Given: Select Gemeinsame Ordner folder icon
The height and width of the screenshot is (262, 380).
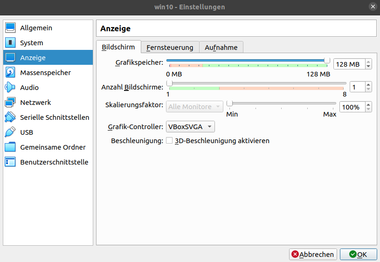Looking at the screenshot, I should [x=10, y=147].
